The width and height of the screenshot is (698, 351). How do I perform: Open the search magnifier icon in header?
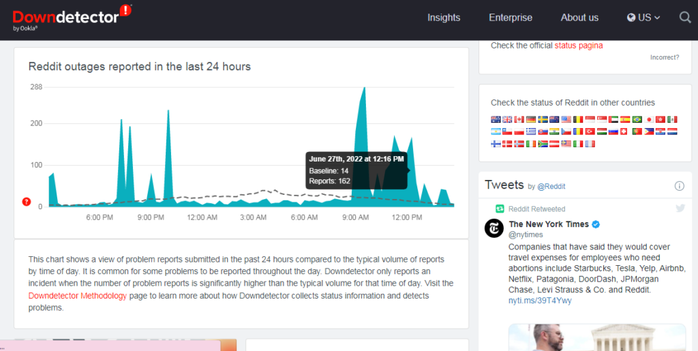(685, 17)
